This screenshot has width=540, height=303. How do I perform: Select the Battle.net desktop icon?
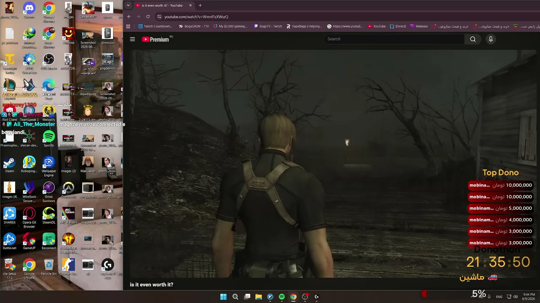(x=9, y=242)
